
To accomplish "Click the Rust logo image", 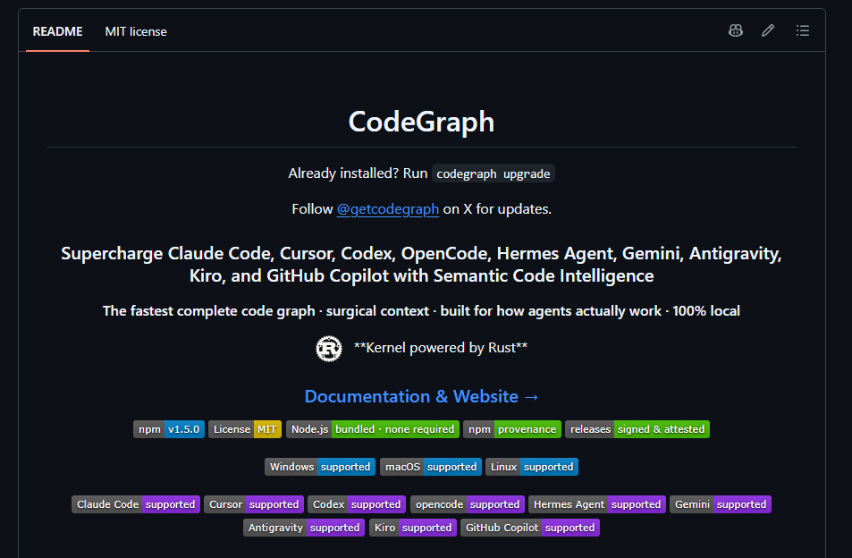I will (329, 348).
